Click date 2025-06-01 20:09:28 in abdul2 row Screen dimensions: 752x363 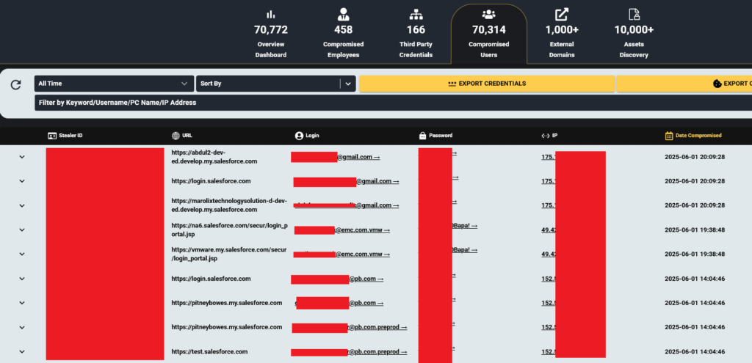point(695,157)
